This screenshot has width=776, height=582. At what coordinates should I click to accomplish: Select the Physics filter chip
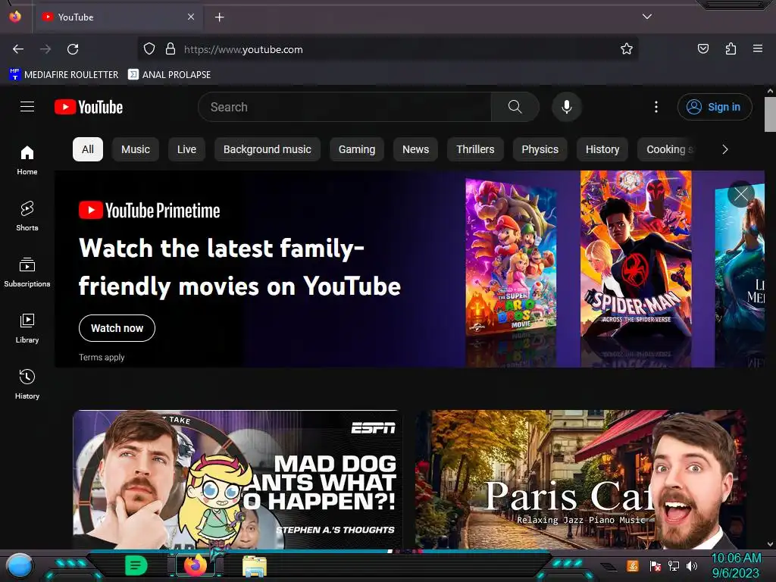coord(540,149)
